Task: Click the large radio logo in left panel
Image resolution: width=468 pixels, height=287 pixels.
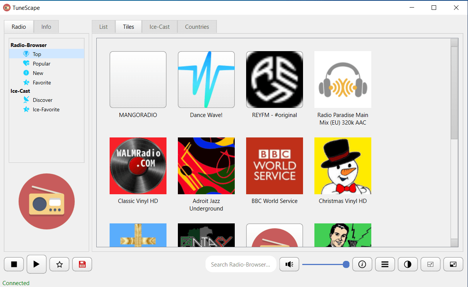Action: [47, 201]
